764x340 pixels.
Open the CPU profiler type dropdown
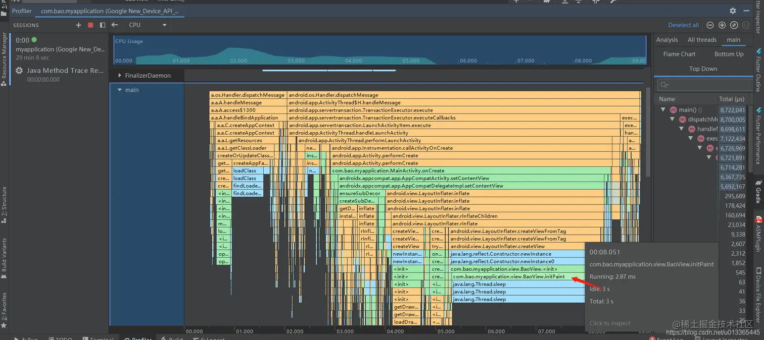148,25
